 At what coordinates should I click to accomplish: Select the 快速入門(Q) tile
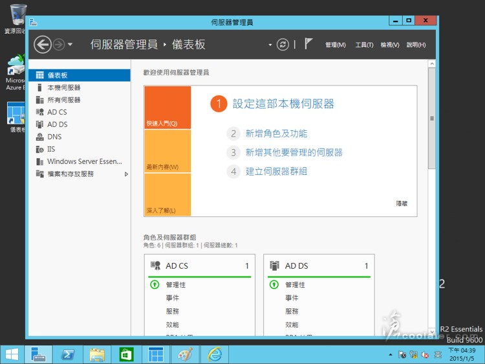point(167,108)
